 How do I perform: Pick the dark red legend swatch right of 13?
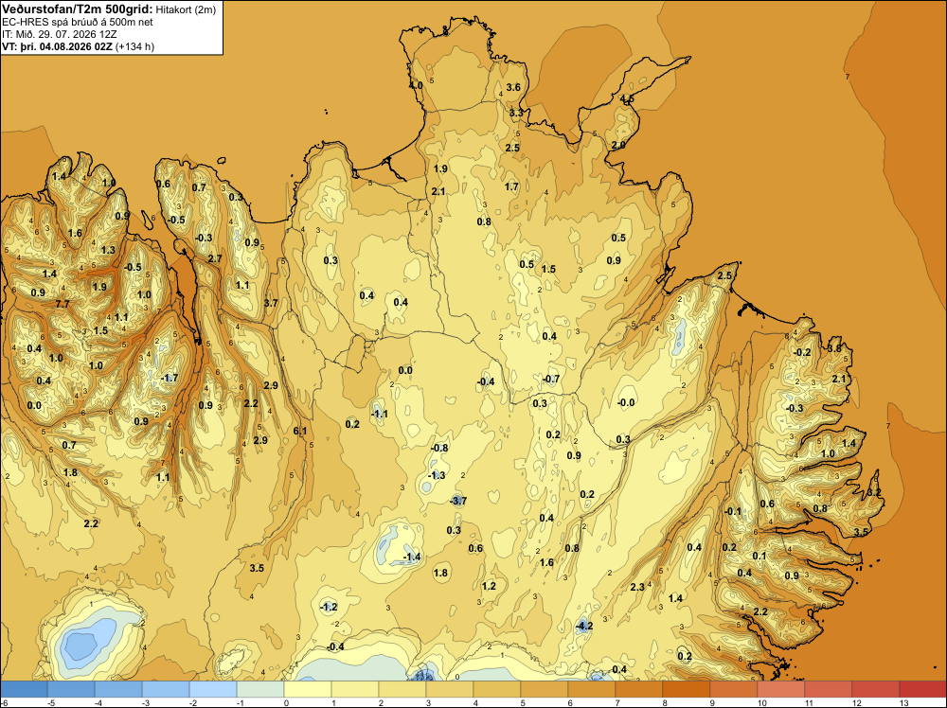(x=922, y=689)
